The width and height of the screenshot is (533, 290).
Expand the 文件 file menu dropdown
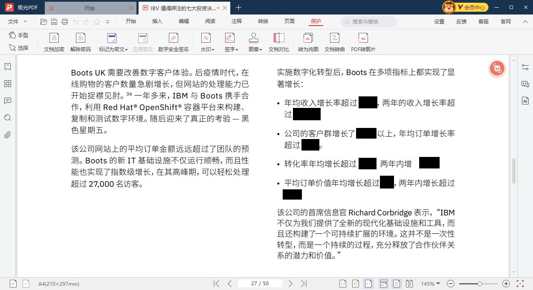point(17,22)
